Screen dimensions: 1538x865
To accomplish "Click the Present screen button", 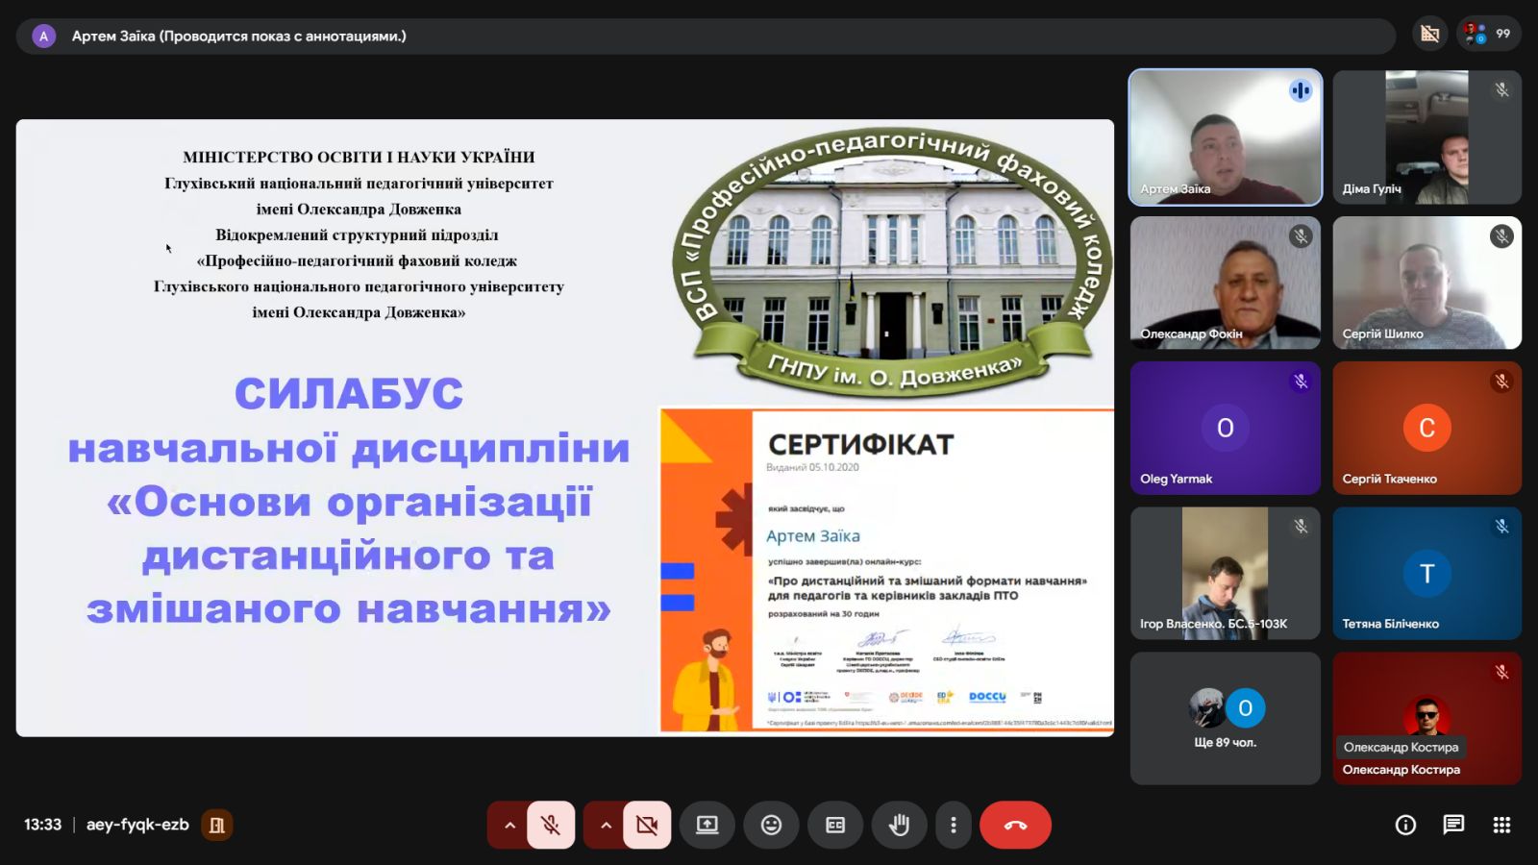I will pos(707,825).
